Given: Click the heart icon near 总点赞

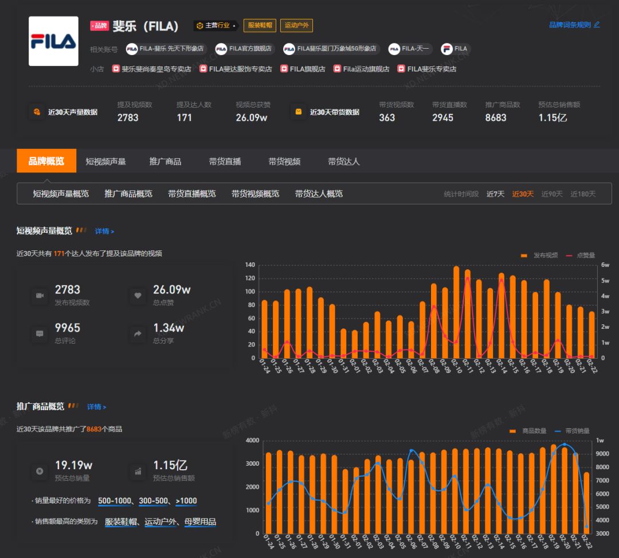Looking at the screenshot, I should pos(138,296).
